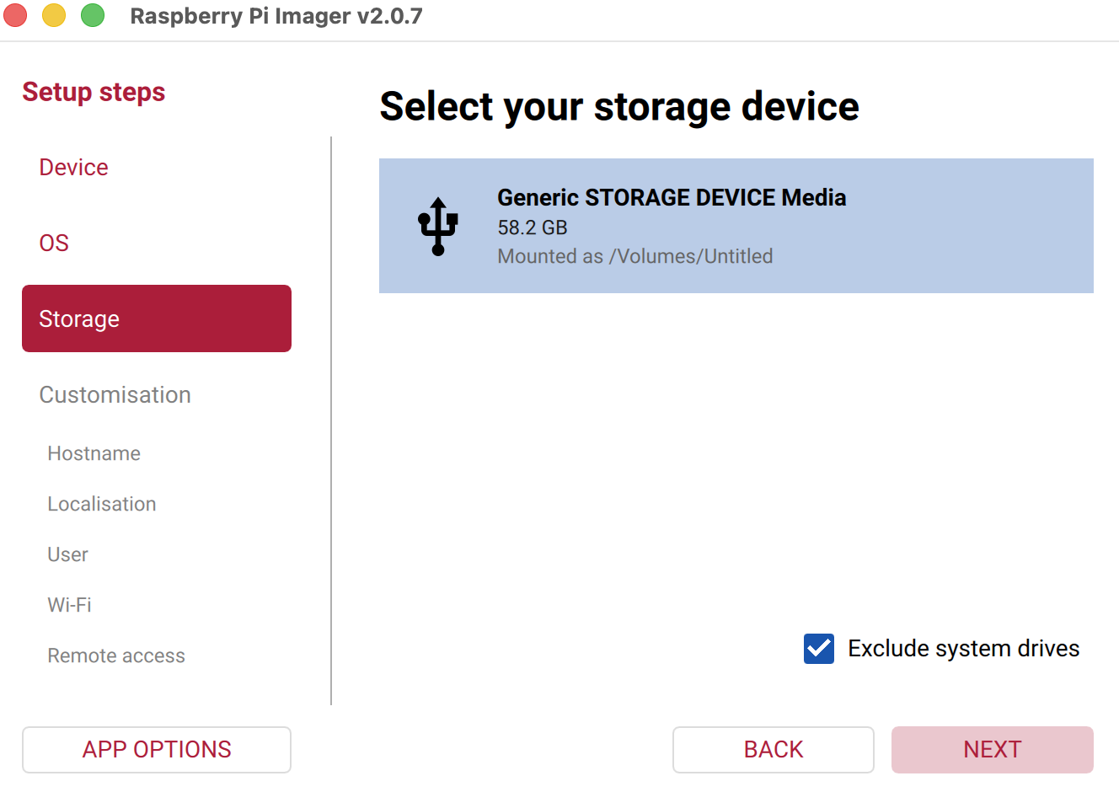Minimize window with yellow button
Image resolution: width=1119 pixels, height=792 pixels.
pyautogui.click(x=54, y=15)
